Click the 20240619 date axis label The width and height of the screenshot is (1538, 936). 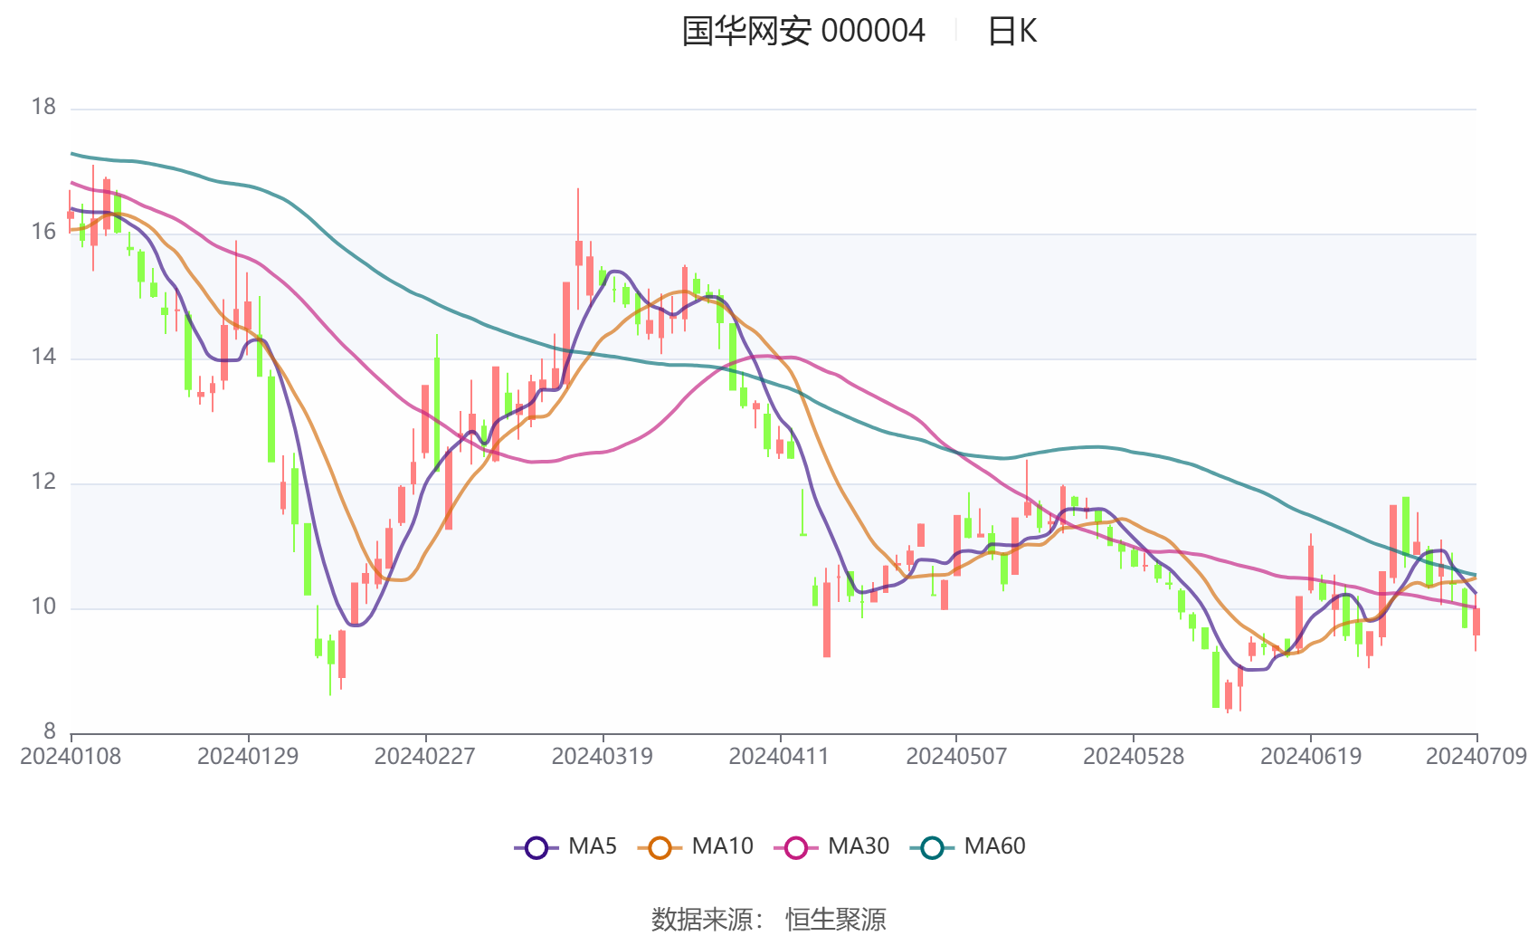pos(1311,757)
